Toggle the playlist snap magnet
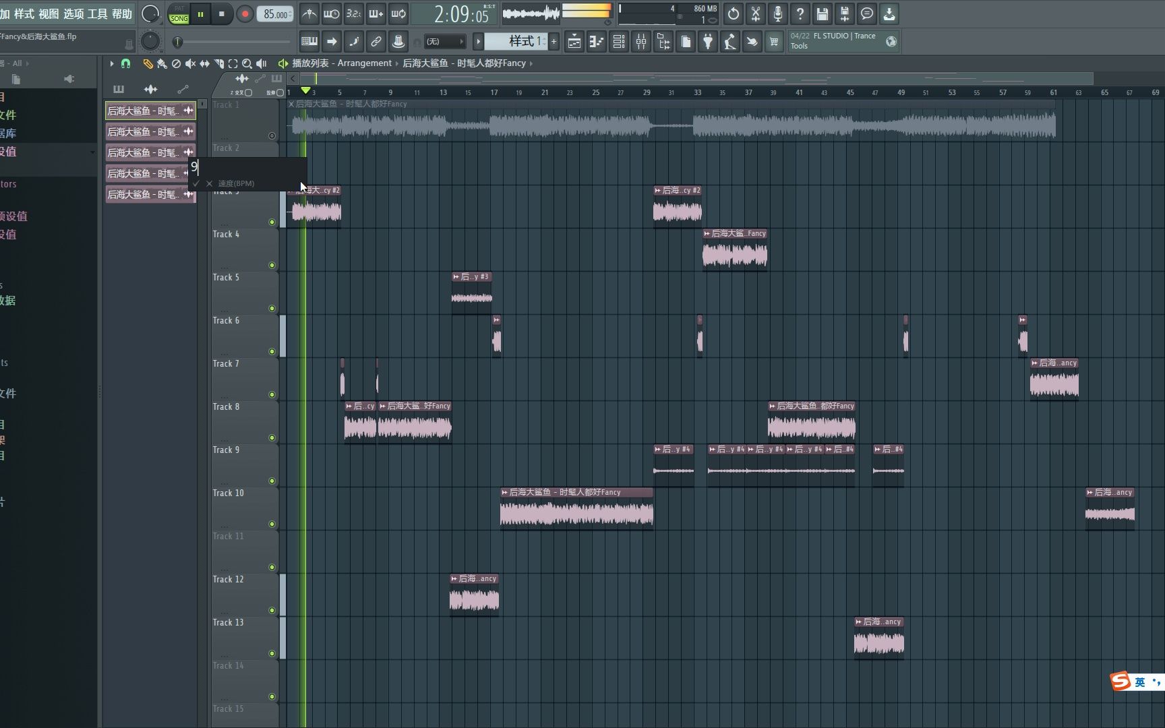The image size is (1165, 728). click(125, 63)
